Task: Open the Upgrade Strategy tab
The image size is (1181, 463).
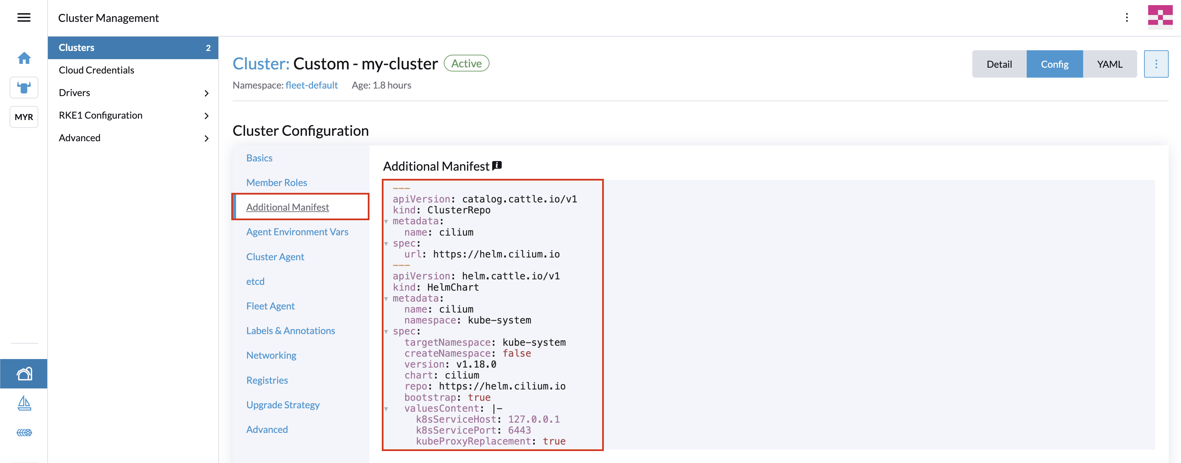Action: [x=283, y=405]
